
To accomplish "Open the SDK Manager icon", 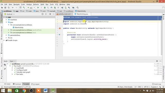I will click(69, 7).
